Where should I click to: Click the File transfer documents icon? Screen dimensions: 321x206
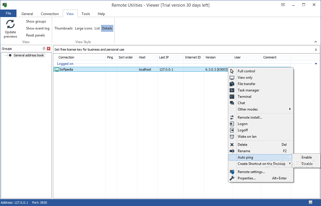click(x=232, y=84)
